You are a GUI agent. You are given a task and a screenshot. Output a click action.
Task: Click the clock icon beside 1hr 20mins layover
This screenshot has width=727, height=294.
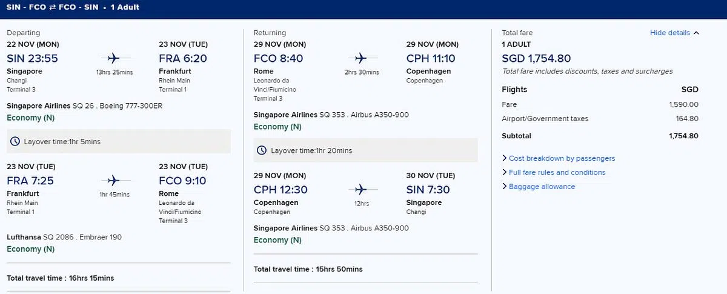262,150
